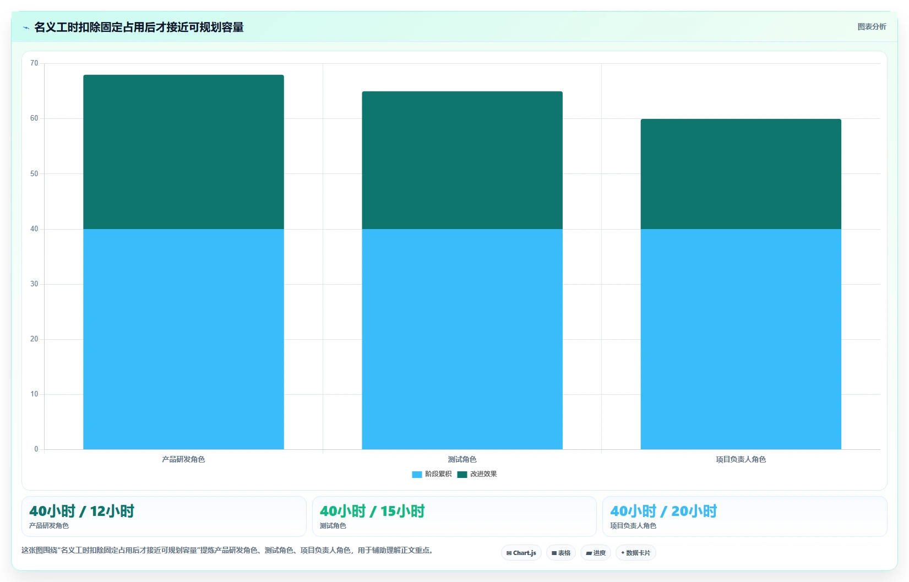Click the 70 tick on the y-axis
This screenshot has width=909, height=582.
34,63
